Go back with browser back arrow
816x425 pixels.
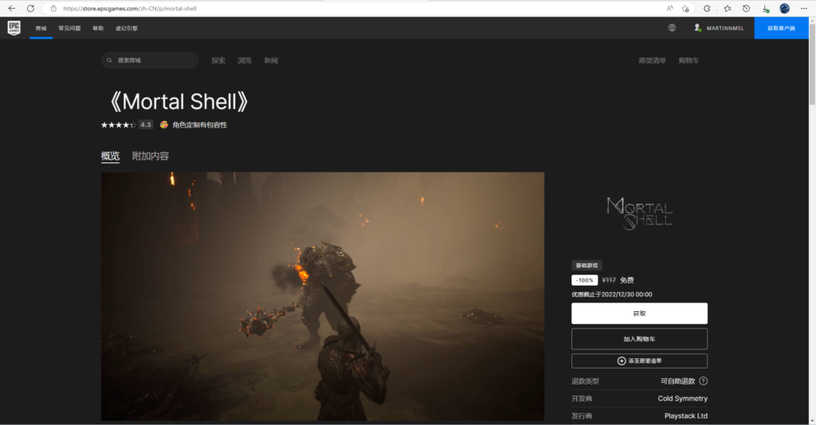[11, 8]
